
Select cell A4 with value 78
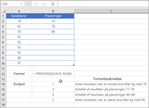[x=19, y=32]
